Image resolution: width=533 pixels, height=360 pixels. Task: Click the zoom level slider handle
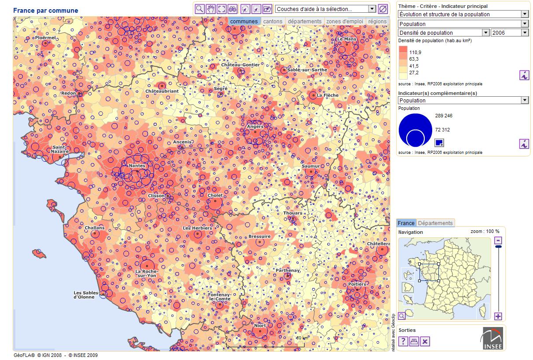point(498,247)
